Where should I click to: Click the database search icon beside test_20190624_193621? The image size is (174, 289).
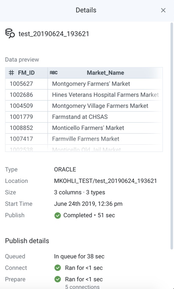10,34
